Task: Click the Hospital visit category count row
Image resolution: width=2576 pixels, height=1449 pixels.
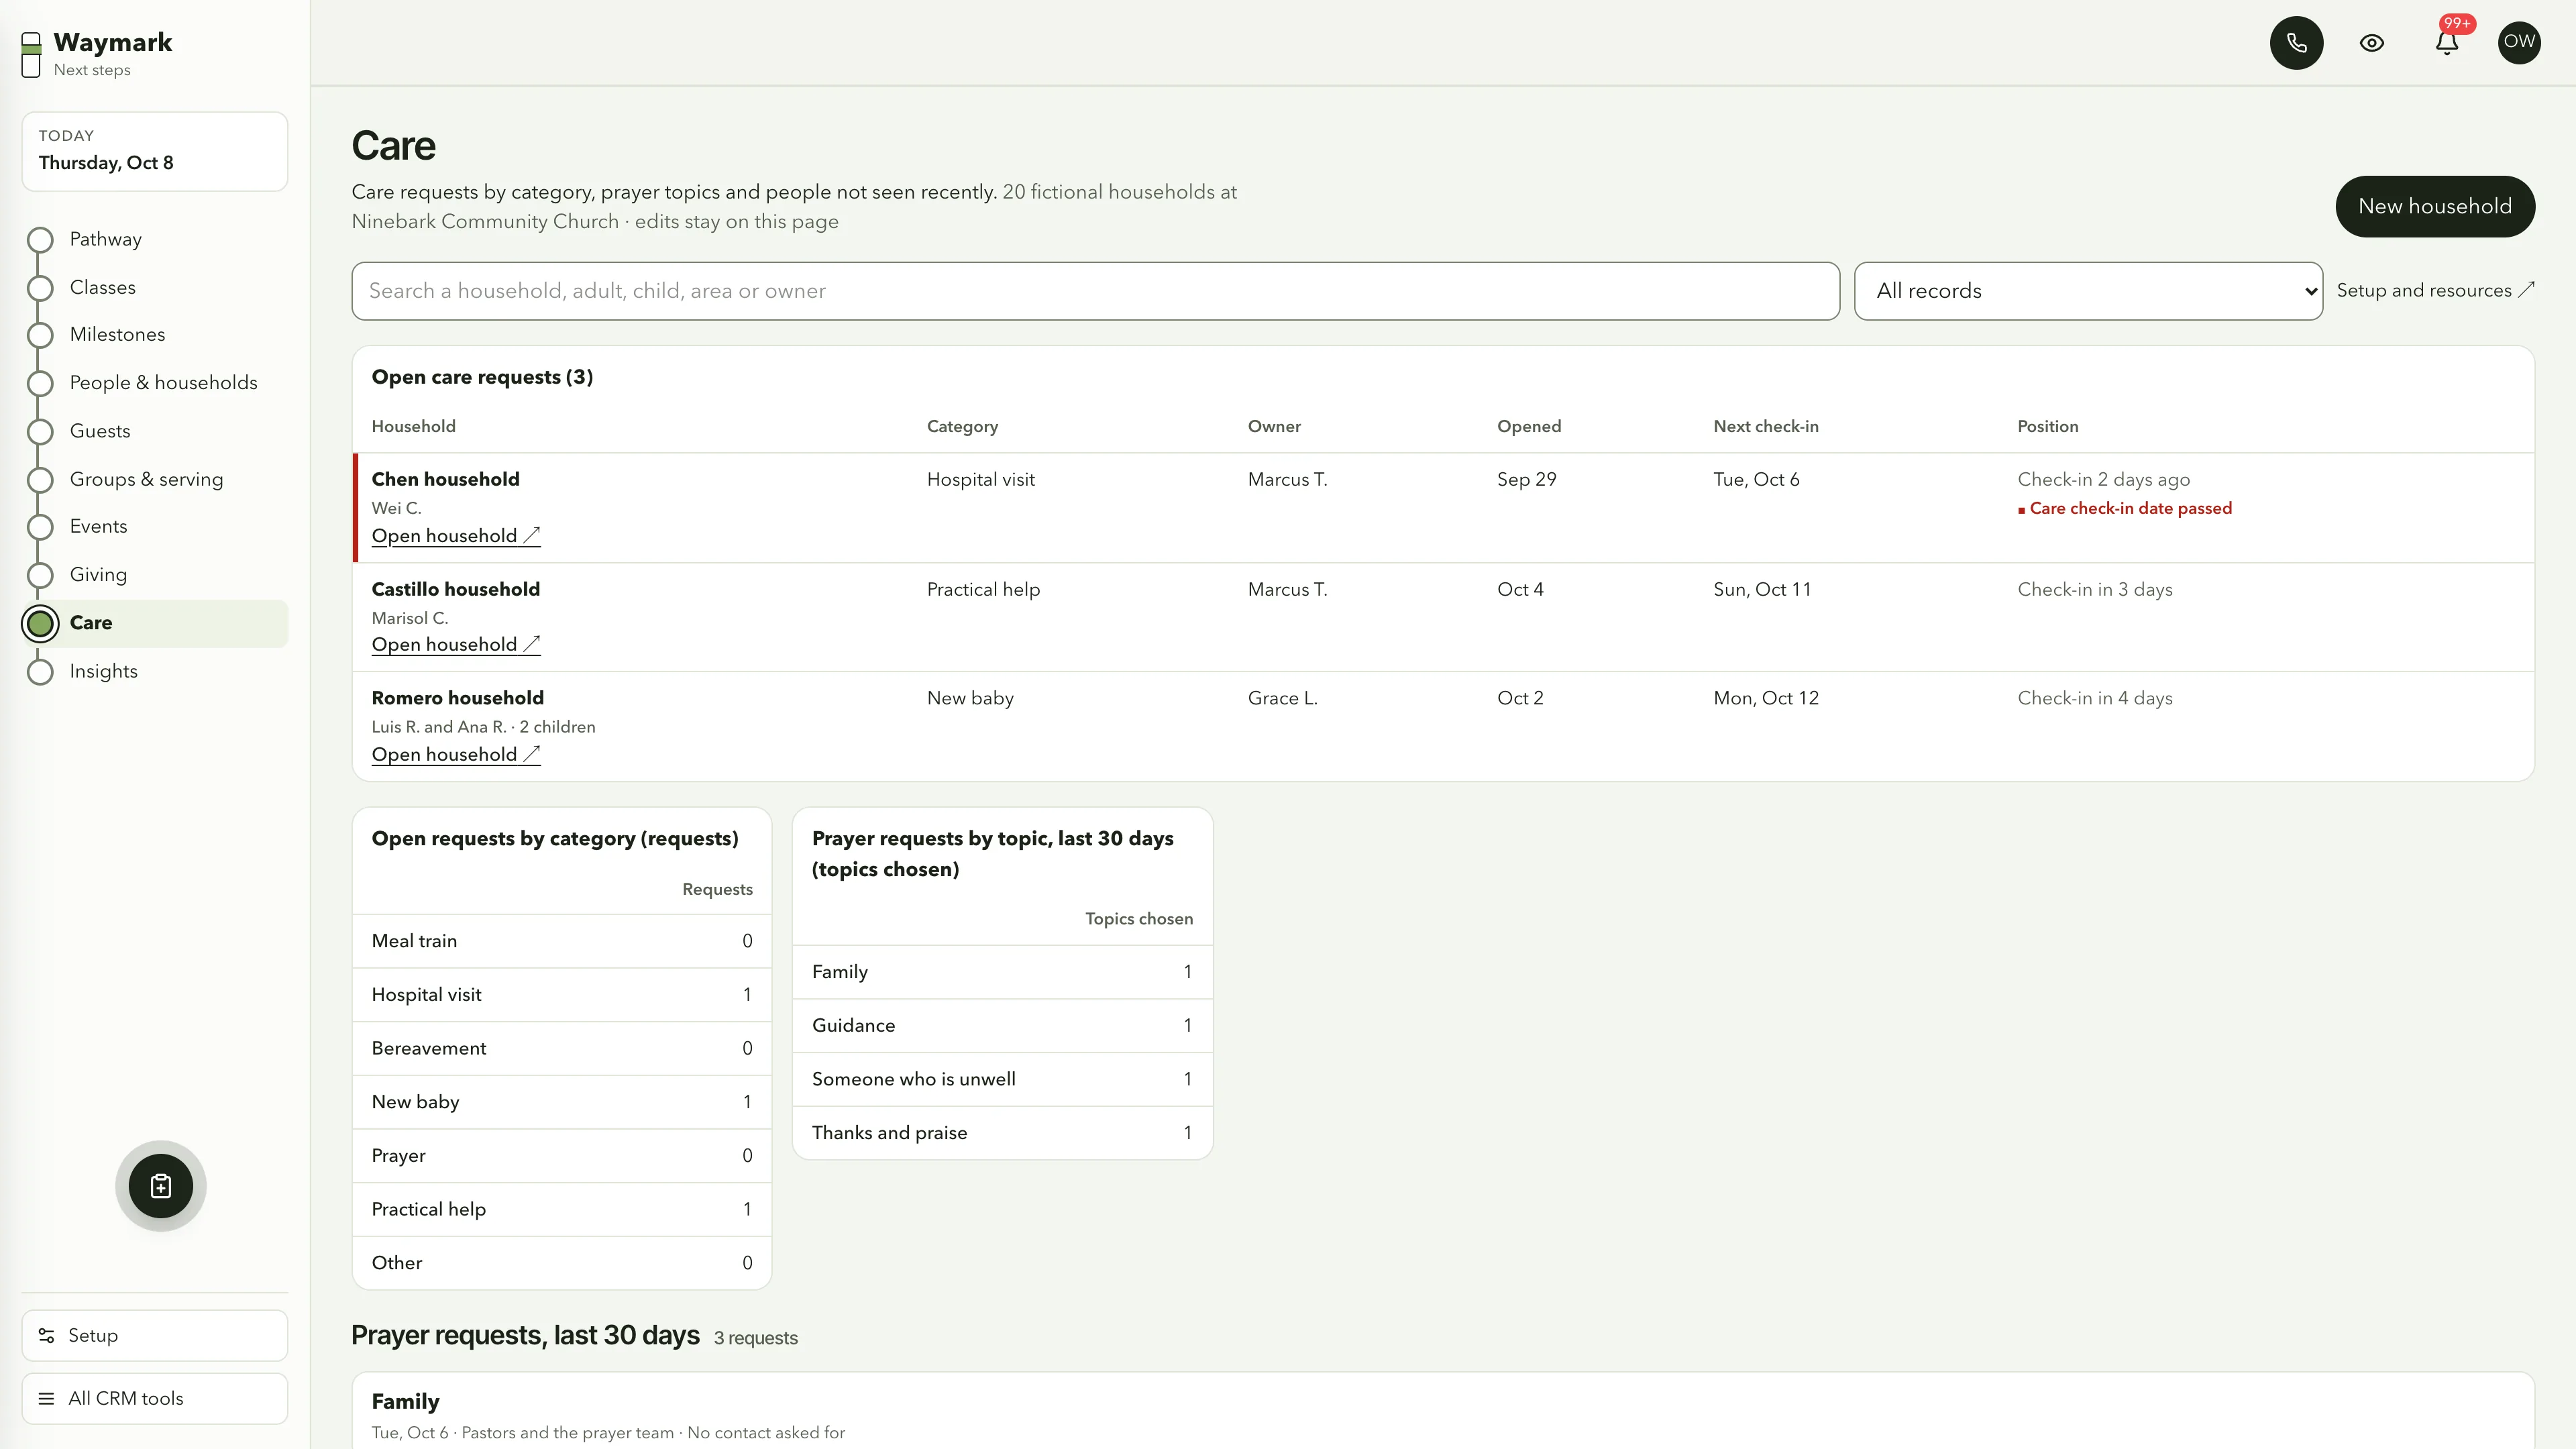Action: pos(561,995)
